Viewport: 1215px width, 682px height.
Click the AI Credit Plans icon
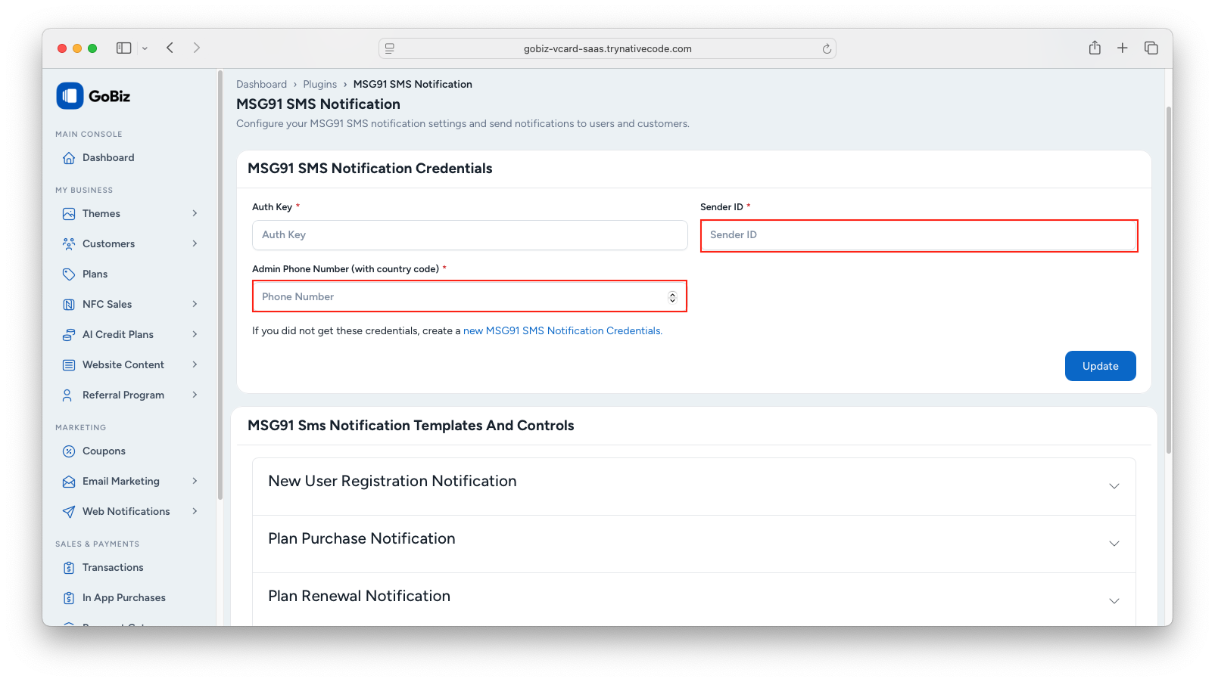coord(69,335)
